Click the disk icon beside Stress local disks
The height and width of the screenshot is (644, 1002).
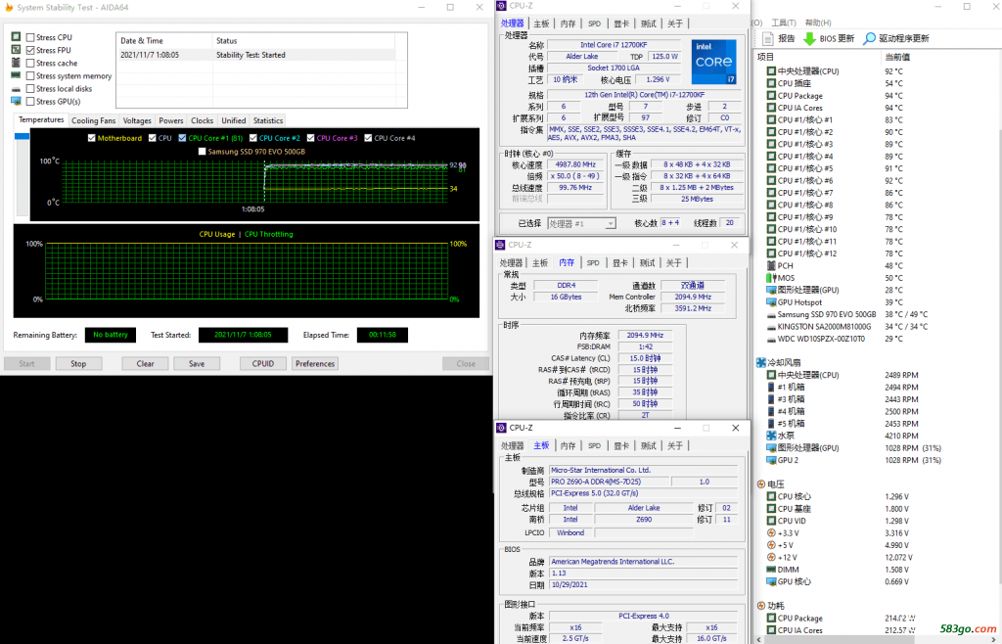16,89
